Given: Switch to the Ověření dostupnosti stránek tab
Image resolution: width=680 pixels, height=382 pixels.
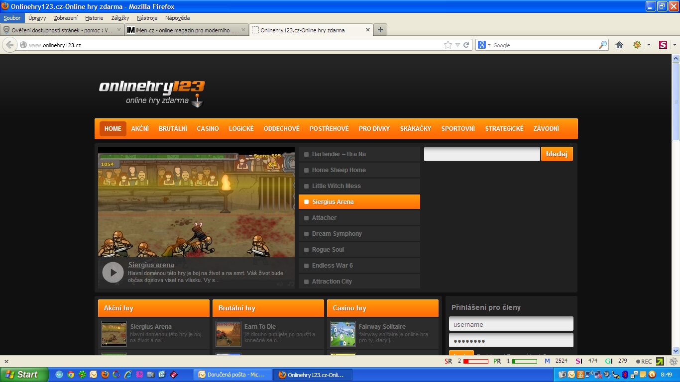Looking at the screenshot, I should click(62, 30).
